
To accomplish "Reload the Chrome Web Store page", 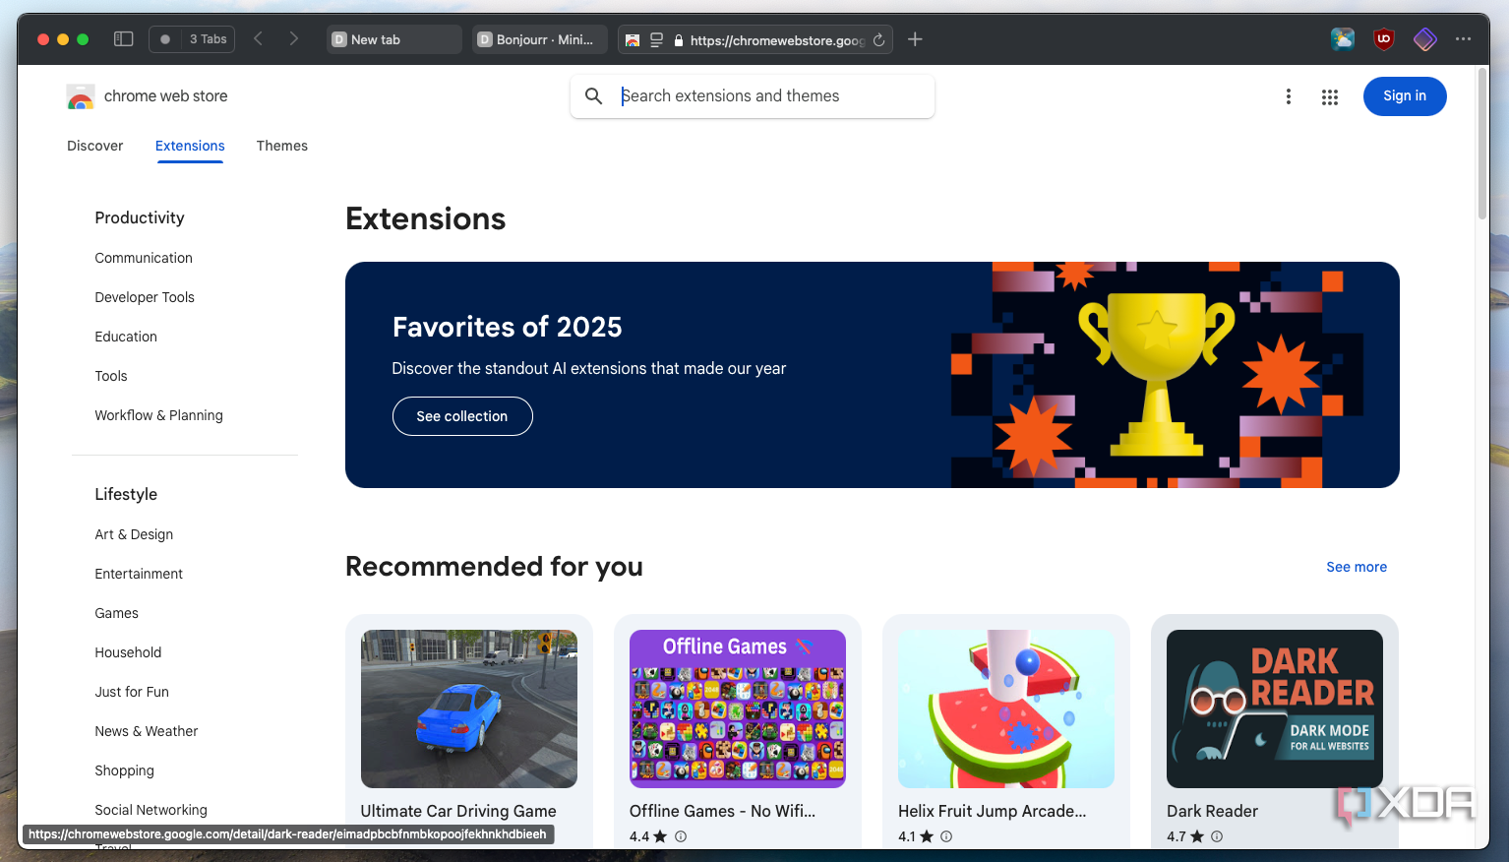I will click(878, 40).
